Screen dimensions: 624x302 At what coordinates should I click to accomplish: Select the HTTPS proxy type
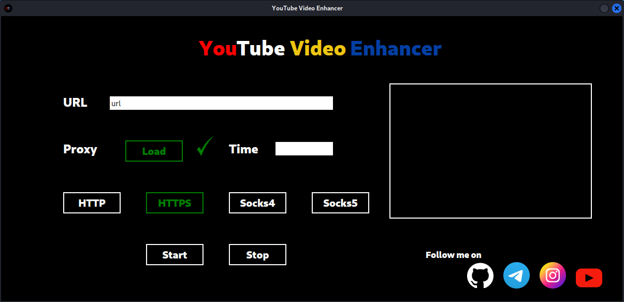pyautogui.click(x=175, y=203)
